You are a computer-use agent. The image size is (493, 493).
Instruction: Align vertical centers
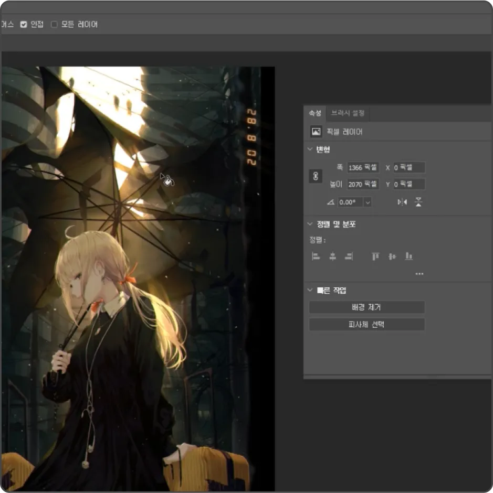click(392, 256)
